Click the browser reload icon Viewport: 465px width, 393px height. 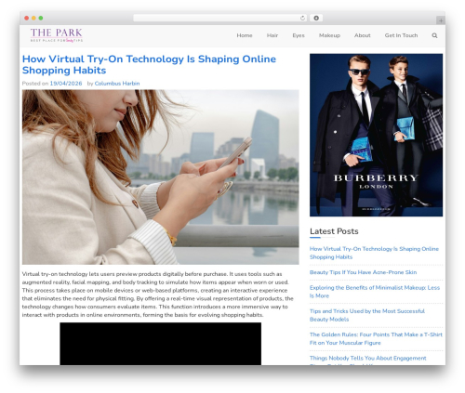pos(302,19)
